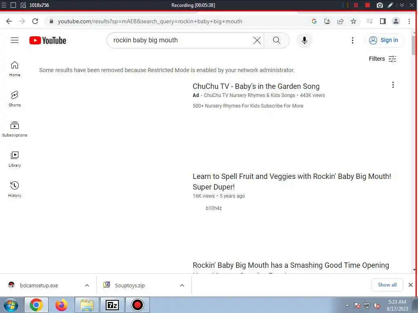Choose recorder rectangle area mode
Image resolution: width=418 pixels, height=313 pixels.
pyautogui.click(x=13, y=5)
